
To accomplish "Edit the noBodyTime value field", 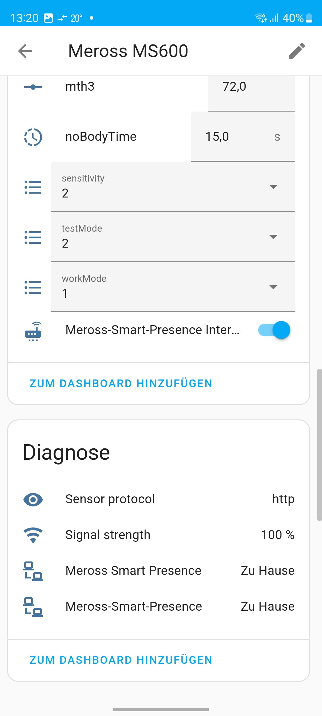I will [233, 137].
